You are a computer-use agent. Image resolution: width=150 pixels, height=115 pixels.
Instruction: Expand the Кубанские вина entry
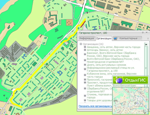[x=85, y=75]
